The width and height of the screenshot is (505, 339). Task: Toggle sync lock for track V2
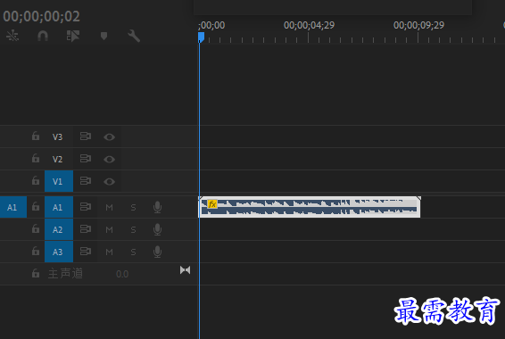click(86, 159)
